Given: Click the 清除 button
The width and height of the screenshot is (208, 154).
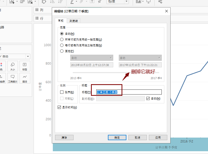Looking at the screenshot, I should click(x=64, y=138).
